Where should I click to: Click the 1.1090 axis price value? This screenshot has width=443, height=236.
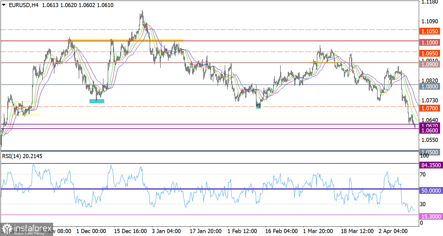pyautogui.click(x=429, y=21)
